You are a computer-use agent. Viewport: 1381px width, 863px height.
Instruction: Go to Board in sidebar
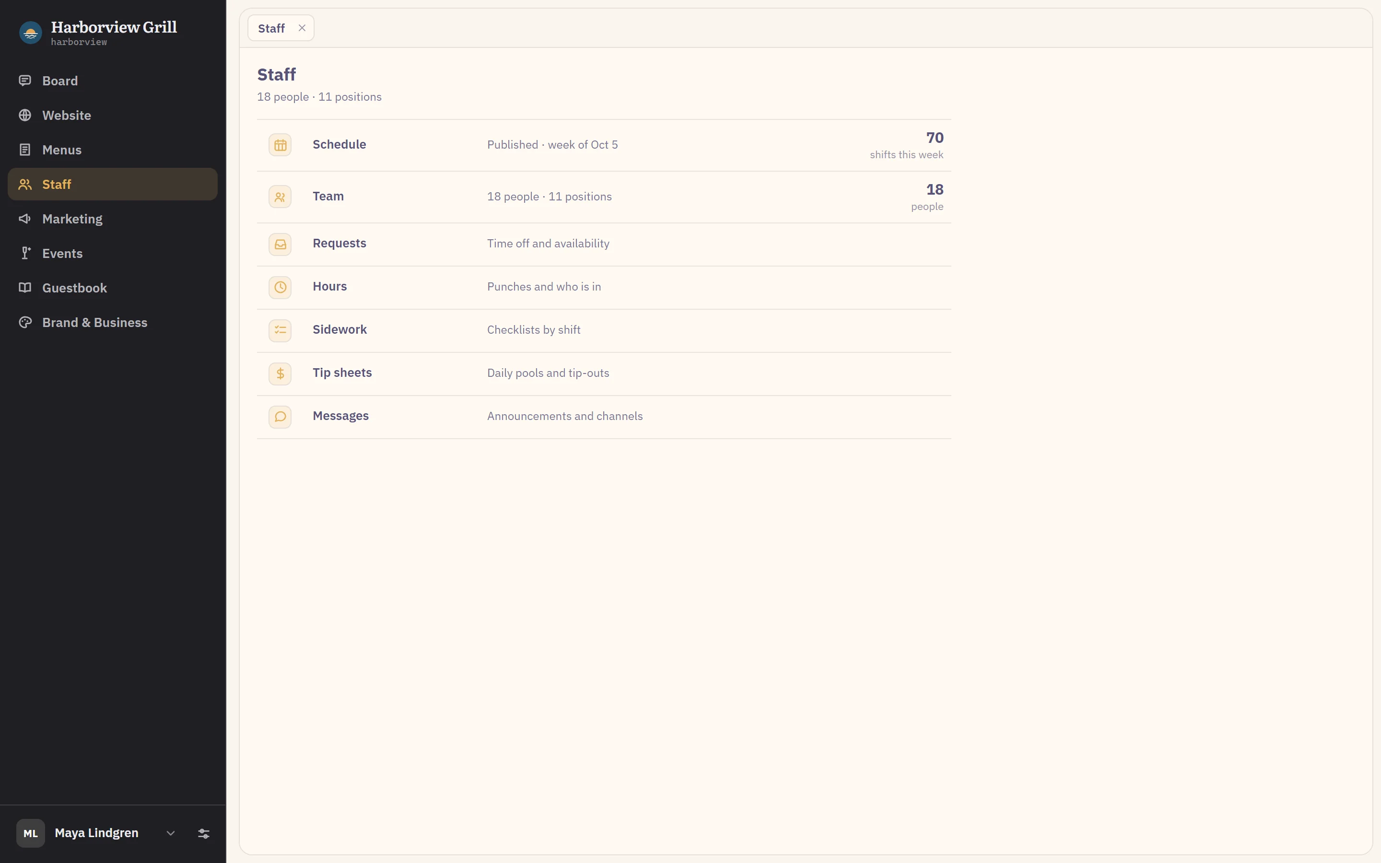pos(112,81)
